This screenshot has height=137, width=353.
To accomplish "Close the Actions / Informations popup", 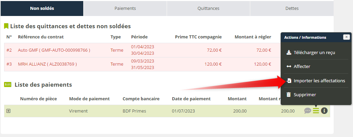I will point(346,37).
